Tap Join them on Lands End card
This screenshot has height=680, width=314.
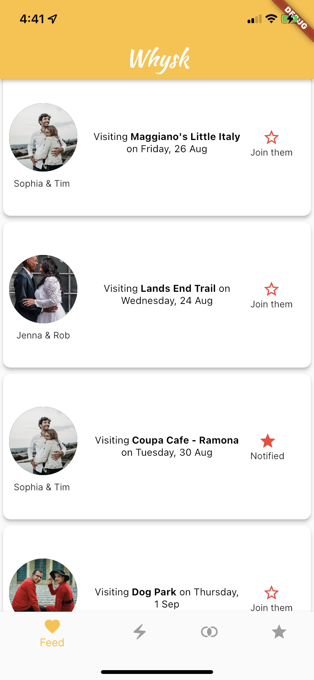(x=272, y=304)
